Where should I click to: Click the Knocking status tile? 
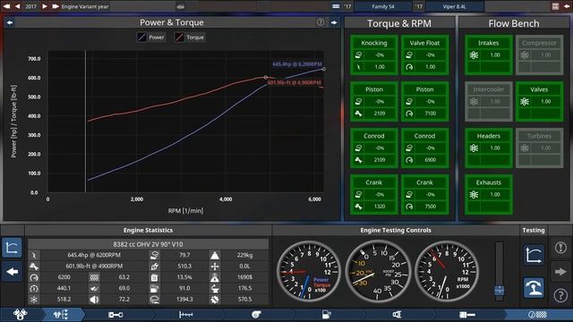(x=374, y=55)
